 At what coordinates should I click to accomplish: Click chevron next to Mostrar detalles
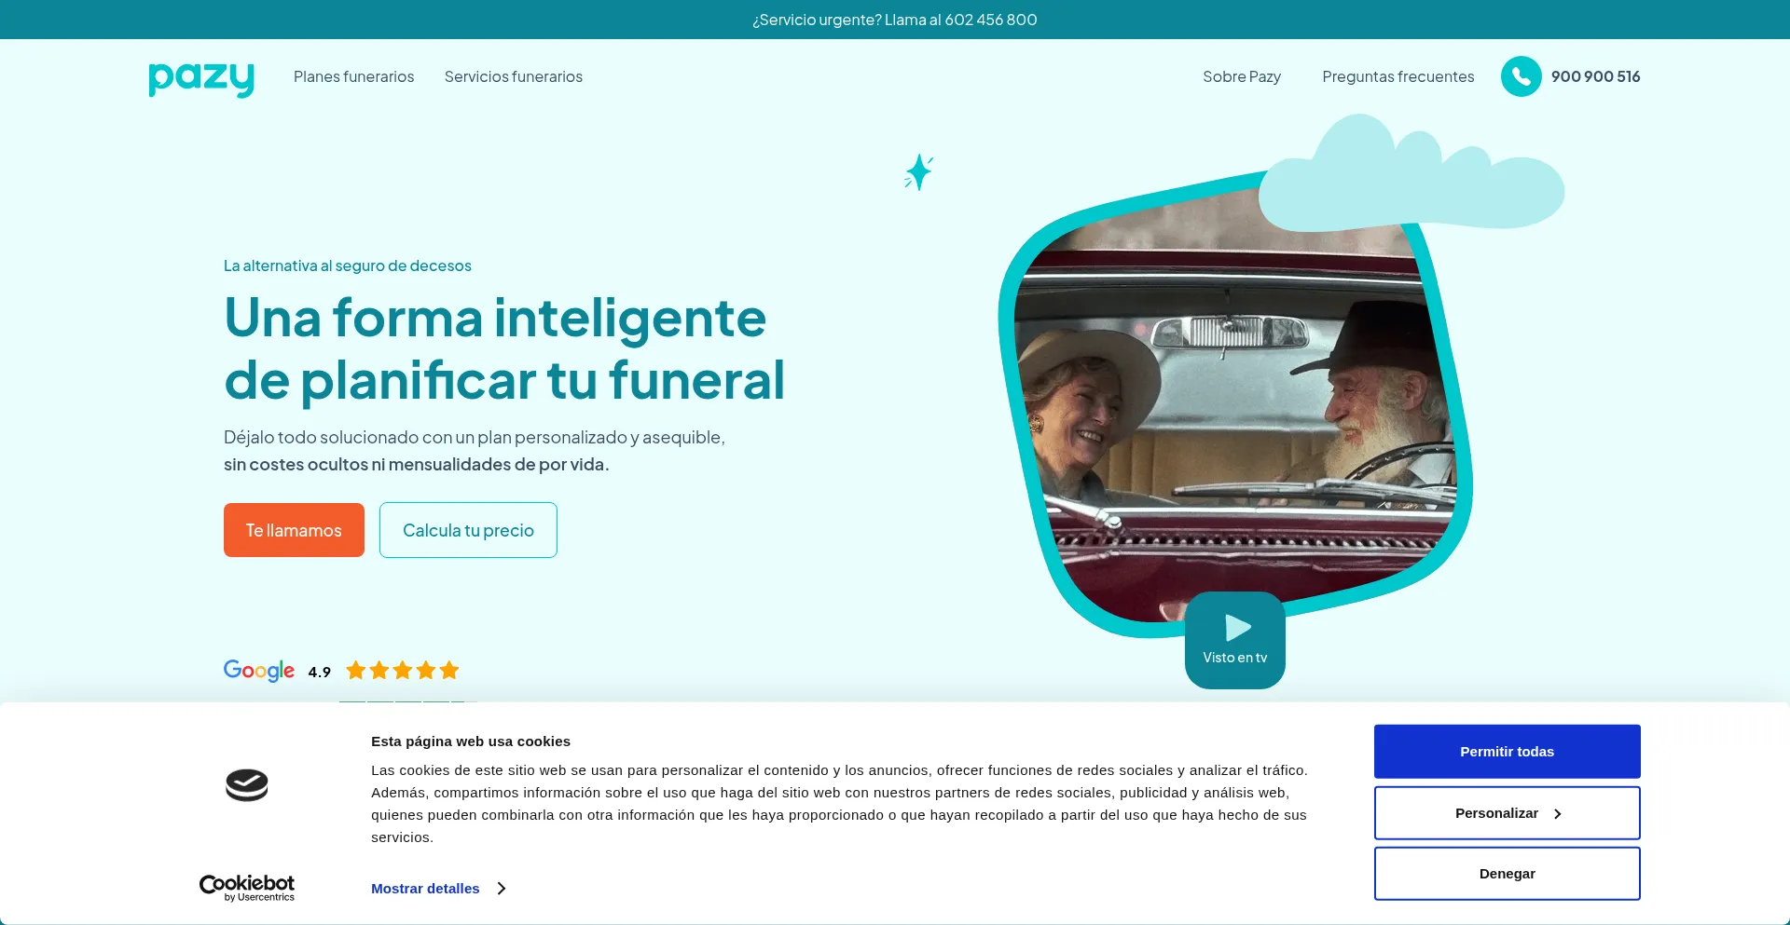coord(502,889)
